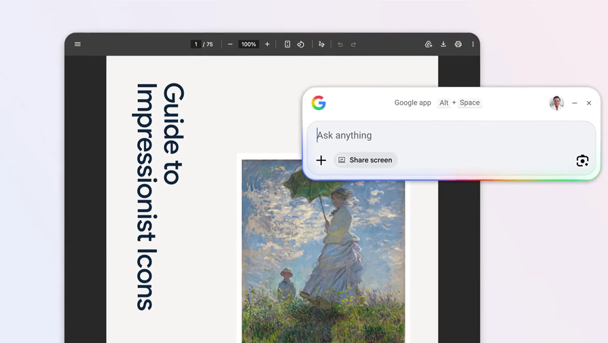Open the user profile avatar
This screenshot has width=608, height=343.
(556, 103)
